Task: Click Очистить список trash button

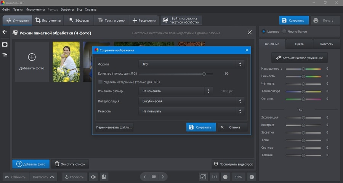Action: coord(70,164)
